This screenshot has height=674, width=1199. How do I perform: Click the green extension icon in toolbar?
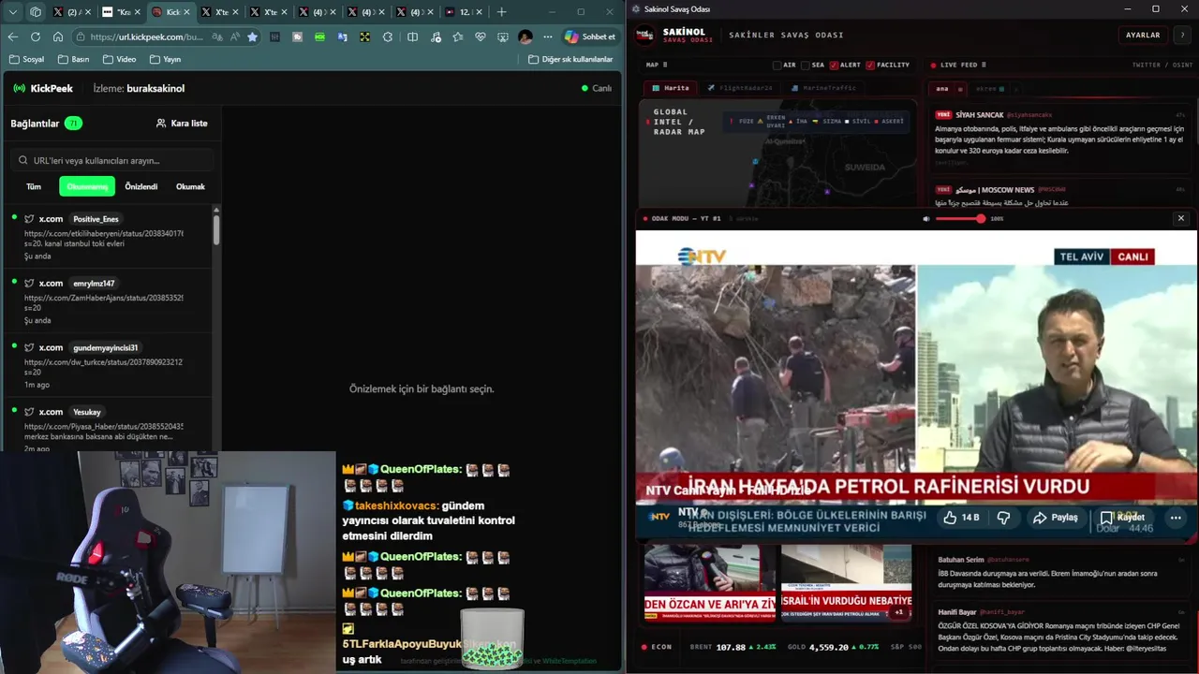[x=320, y=37]
